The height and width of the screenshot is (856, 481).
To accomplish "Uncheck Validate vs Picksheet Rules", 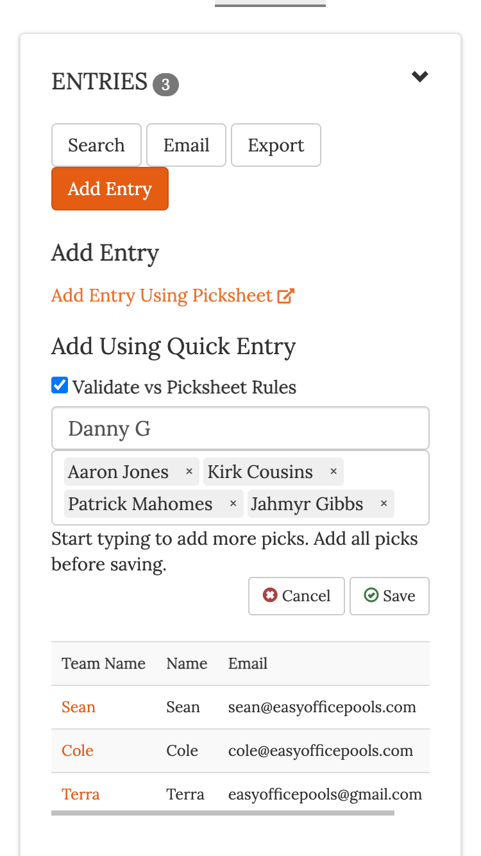I will click(x=59, y=384).
